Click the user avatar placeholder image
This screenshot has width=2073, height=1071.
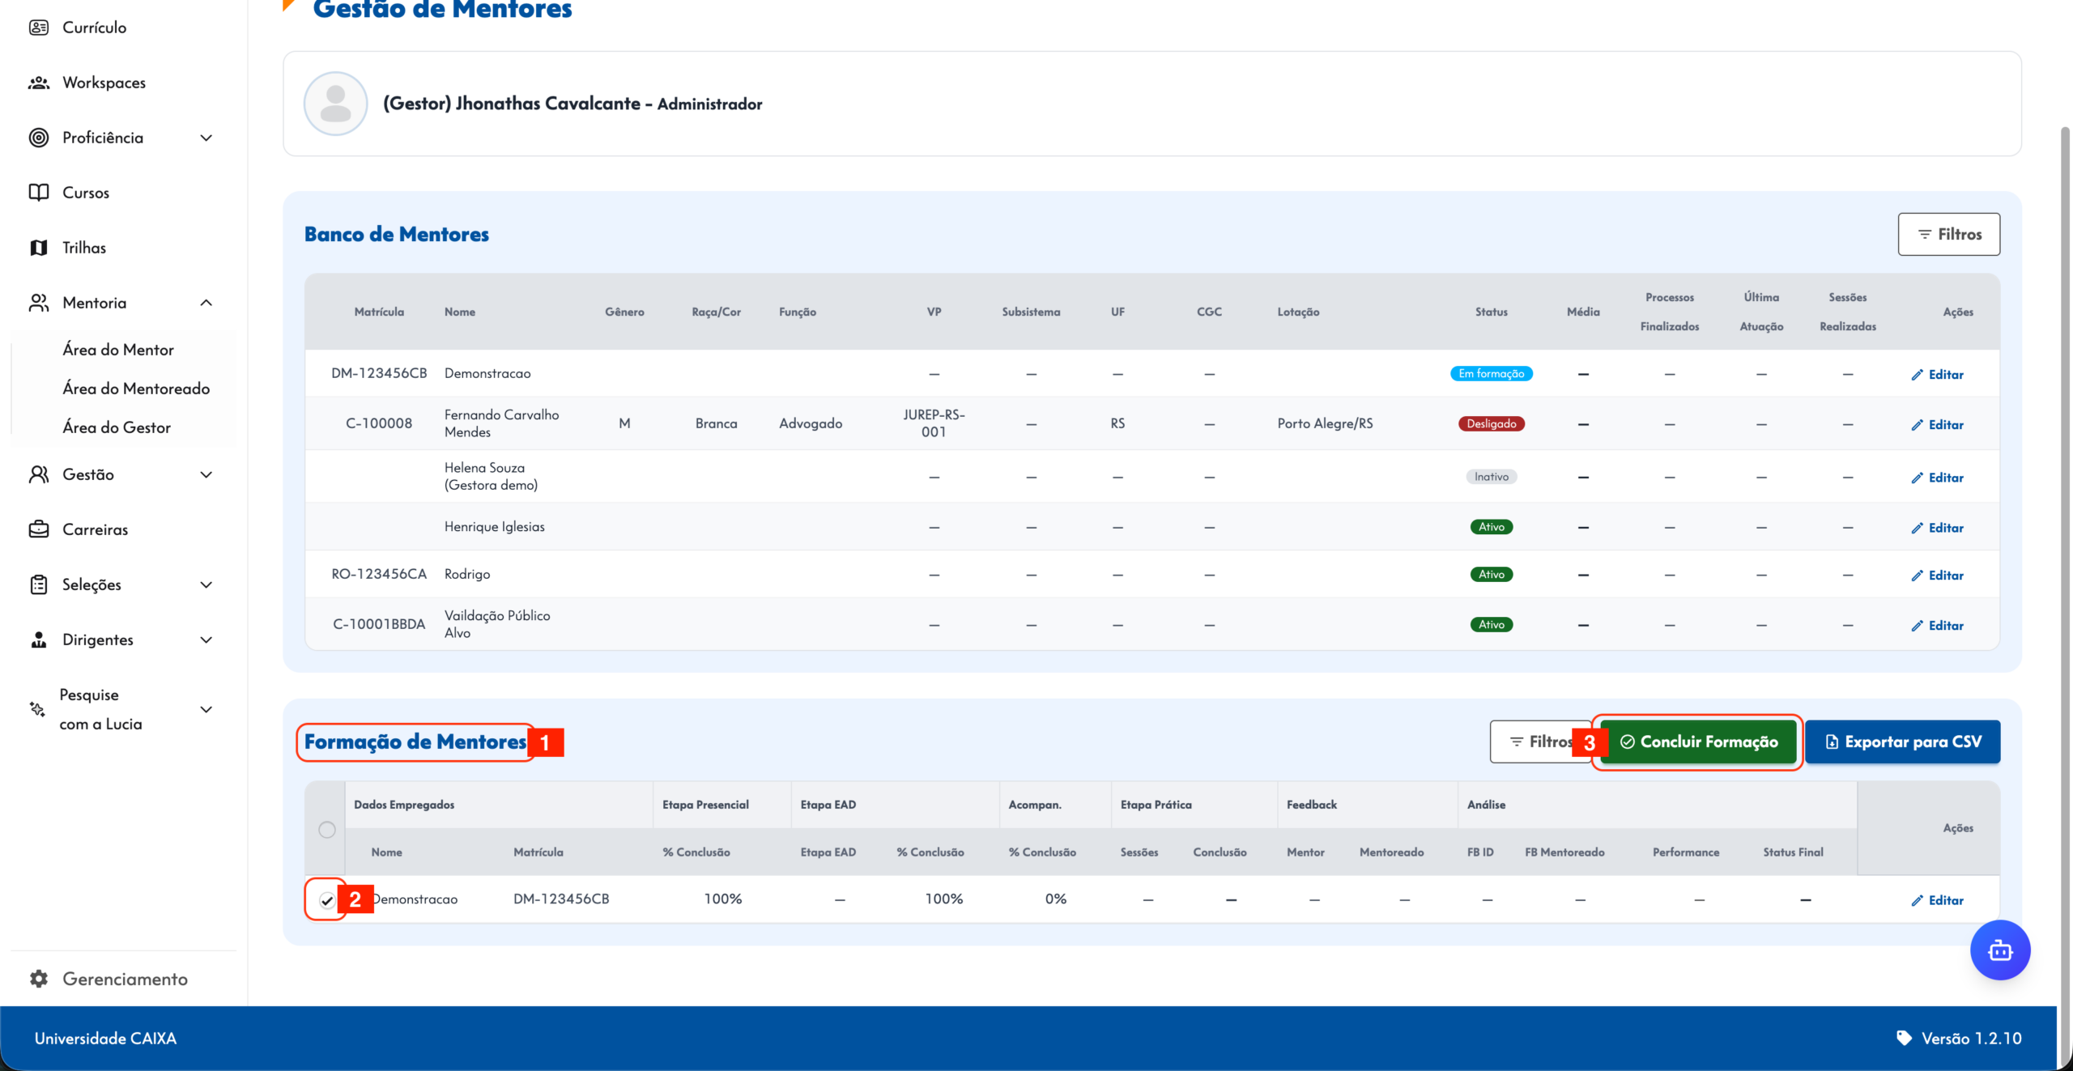[335, 104]
